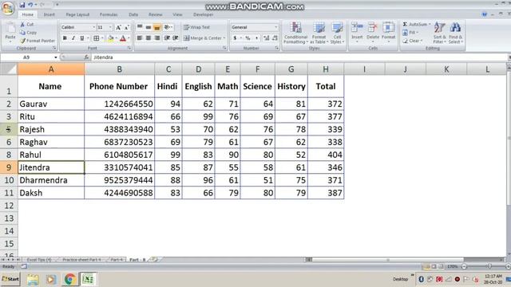Click the Copy icon
511x287 pixels.
22,33
